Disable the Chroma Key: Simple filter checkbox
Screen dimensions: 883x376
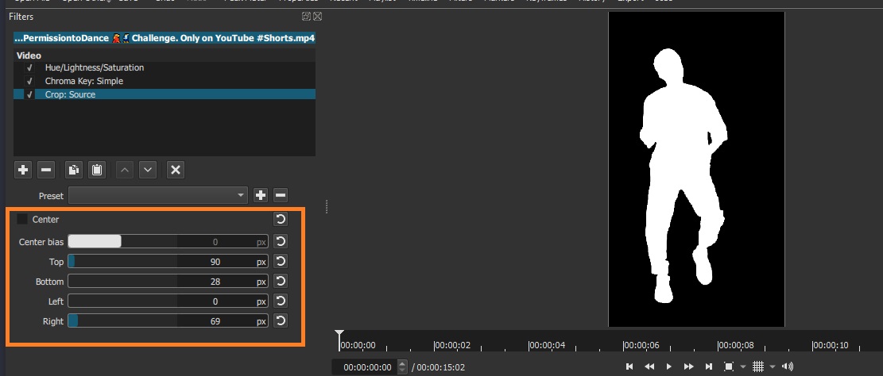(x=29, y=81)
